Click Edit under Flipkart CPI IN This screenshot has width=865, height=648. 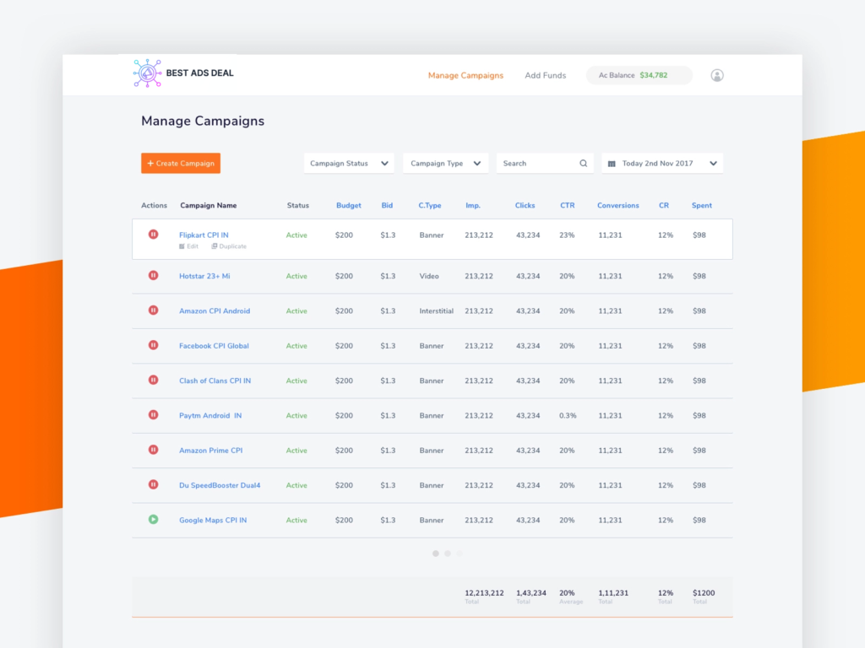(x=189, y=246)
